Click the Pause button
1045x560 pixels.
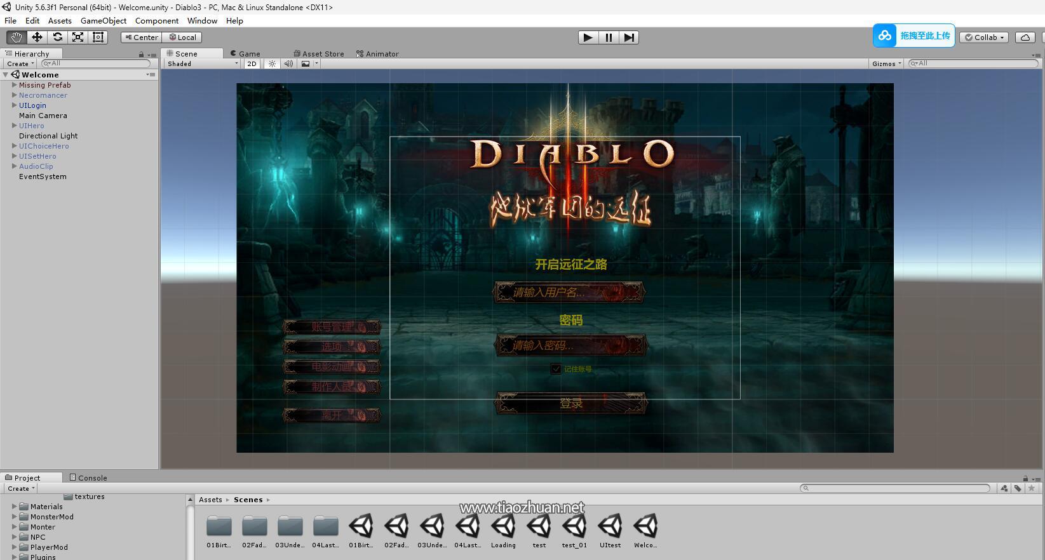(x=609, y=37)
